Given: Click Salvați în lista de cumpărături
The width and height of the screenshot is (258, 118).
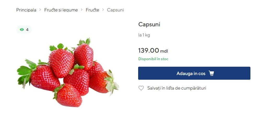Looking at the screenshot, I should [x=177, y=88].
